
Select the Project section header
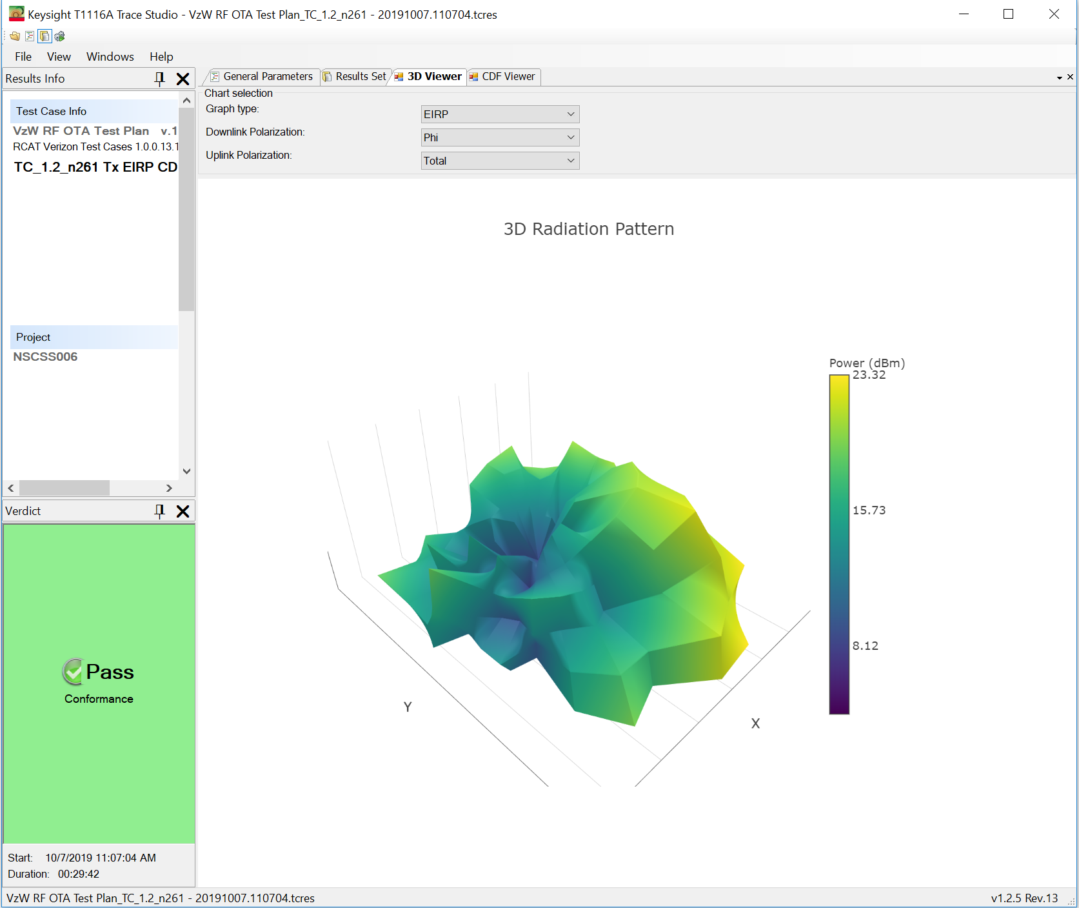pyautogui.click(x=94, y=337)
